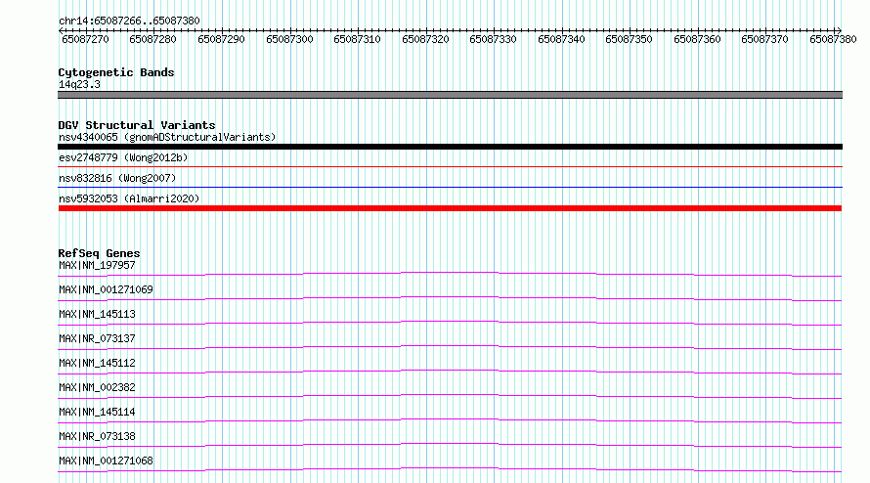Viewport: 870px width, 483px height.
Task: Open the Cytogenetic Bands track heading
Action: (116, 72)
